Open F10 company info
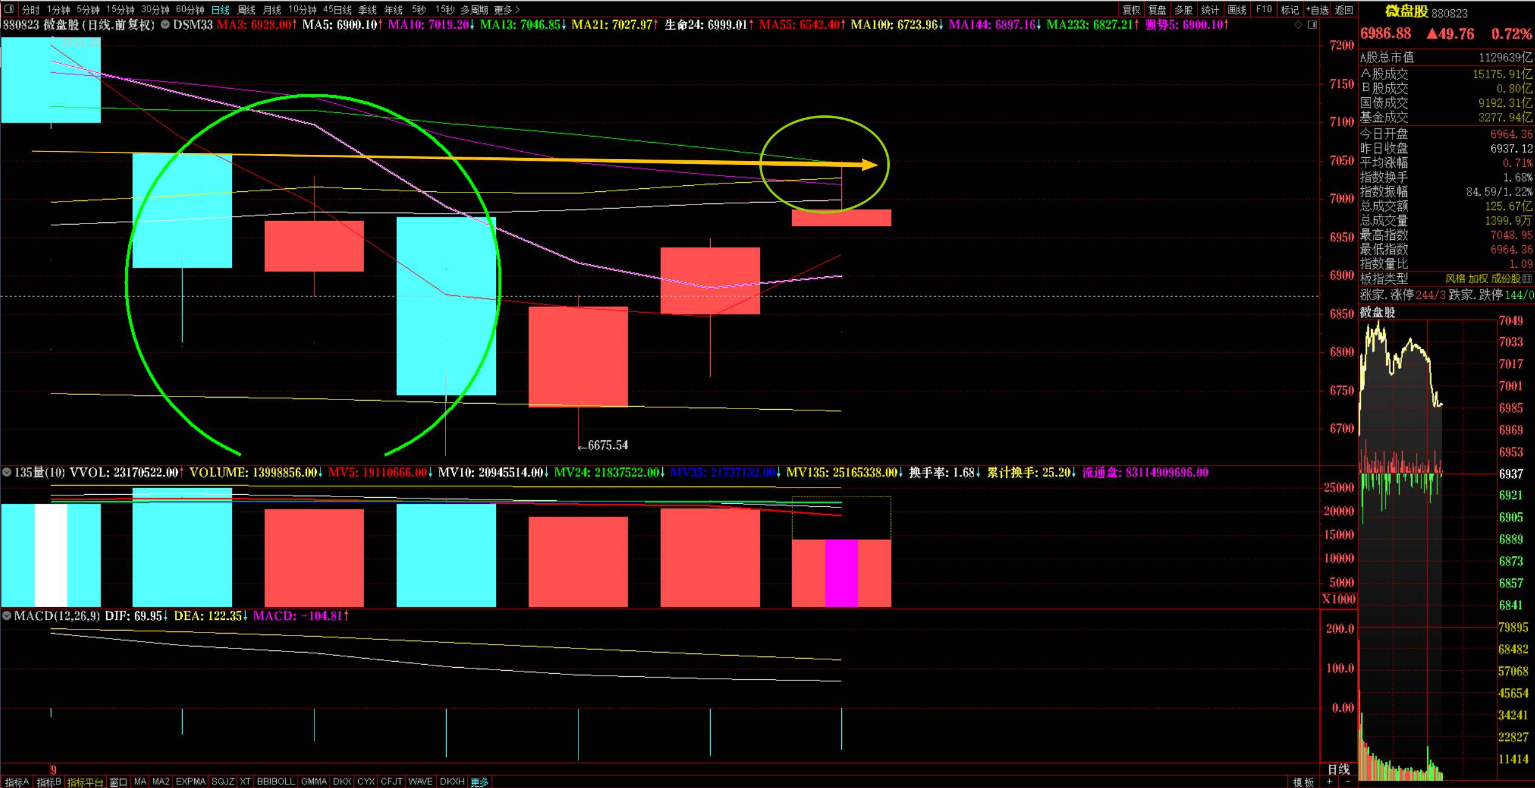The height and width of the screenshot is (788, 1535). pos(1264,10)
